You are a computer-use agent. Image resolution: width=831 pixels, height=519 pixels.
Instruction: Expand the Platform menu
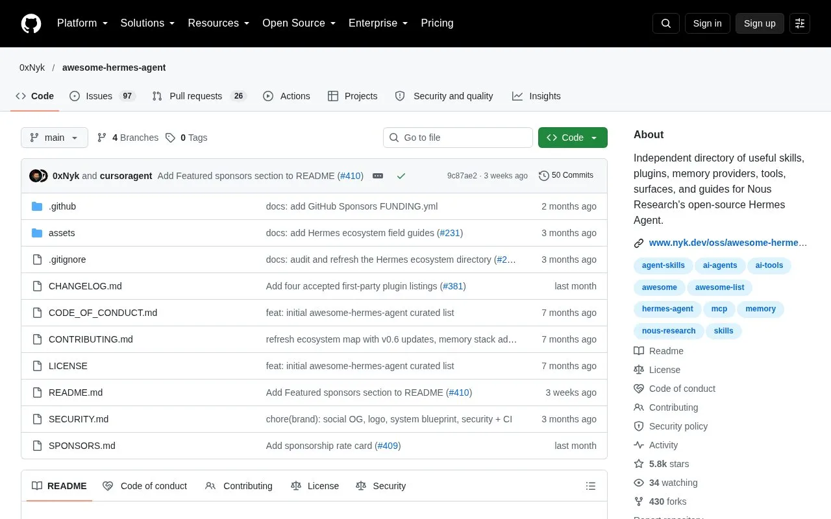(82, 23)
